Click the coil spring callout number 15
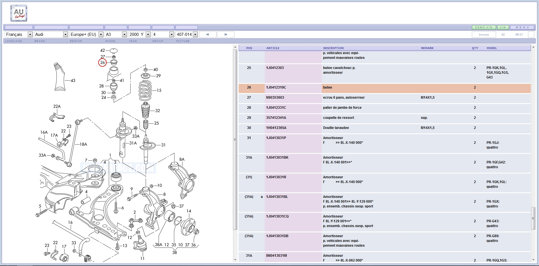The image size is (539, 266). [x=159, y=91]
